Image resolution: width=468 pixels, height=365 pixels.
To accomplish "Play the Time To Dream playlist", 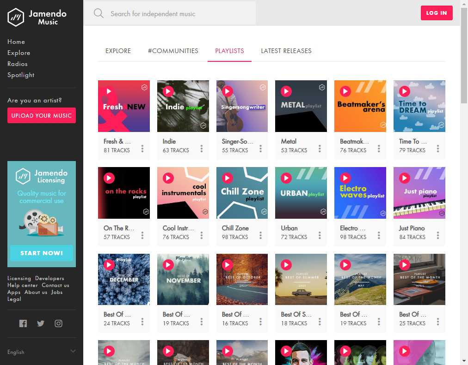I will pyautogui.click(x=405, y=91).
